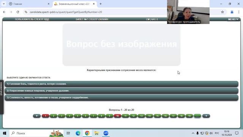Bookmark this page with the star icon

click(x=222, y=12)
